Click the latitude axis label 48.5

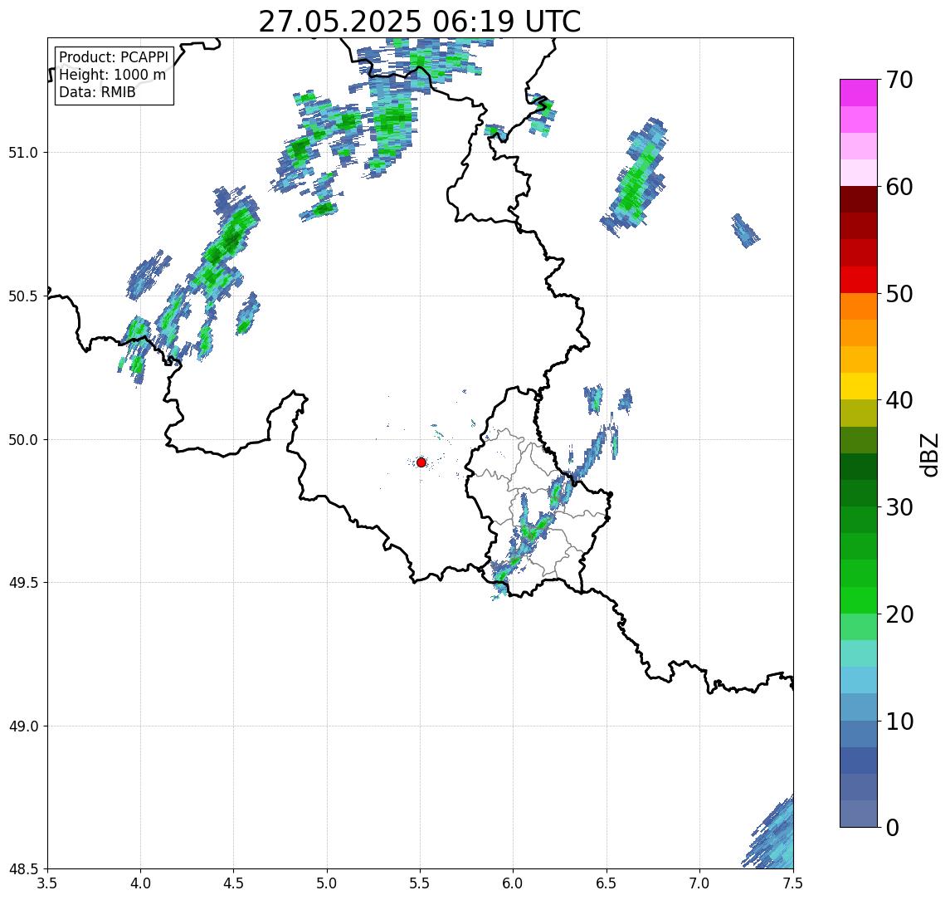coord(23,869)
